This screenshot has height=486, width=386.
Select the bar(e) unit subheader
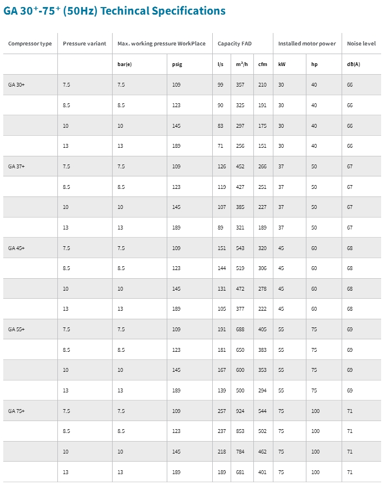tap(125, 64)
